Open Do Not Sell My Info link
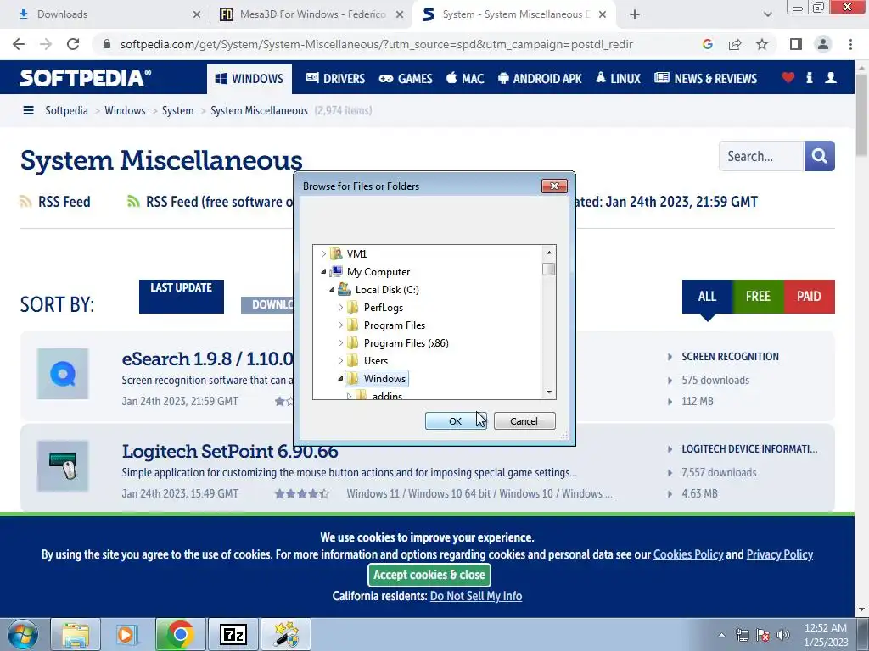The image size is (869, 651). pos(476,596)
